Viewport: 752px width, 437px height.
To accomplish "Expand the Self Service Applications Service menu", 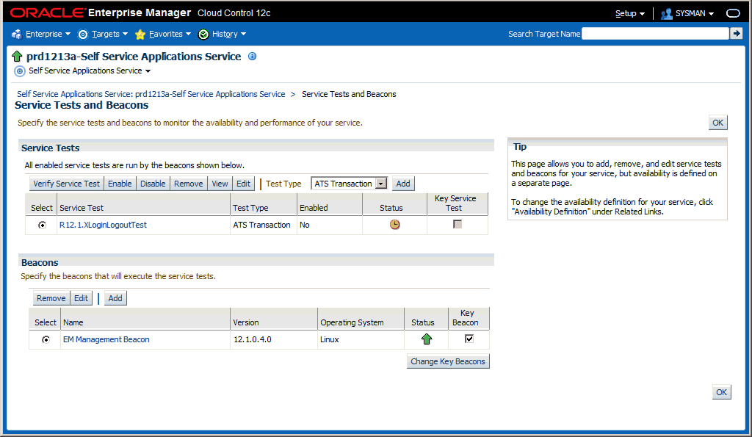I will 90,71.
